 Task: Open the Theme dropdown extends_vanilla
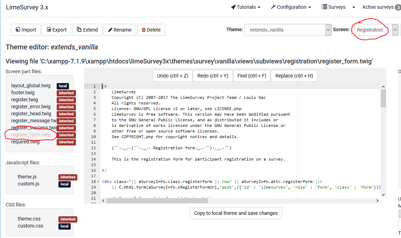pyautogui.click(x=288, y=30)
